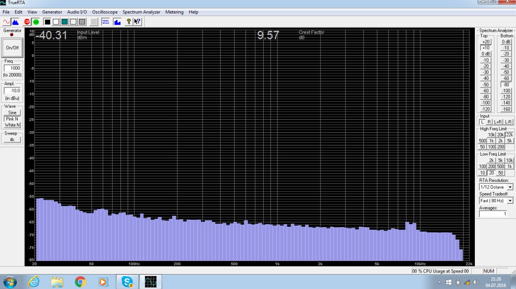Viewport: 516px width, 289px height.
Task: Activate context help arrow-question icon
Action: [137, 22]
